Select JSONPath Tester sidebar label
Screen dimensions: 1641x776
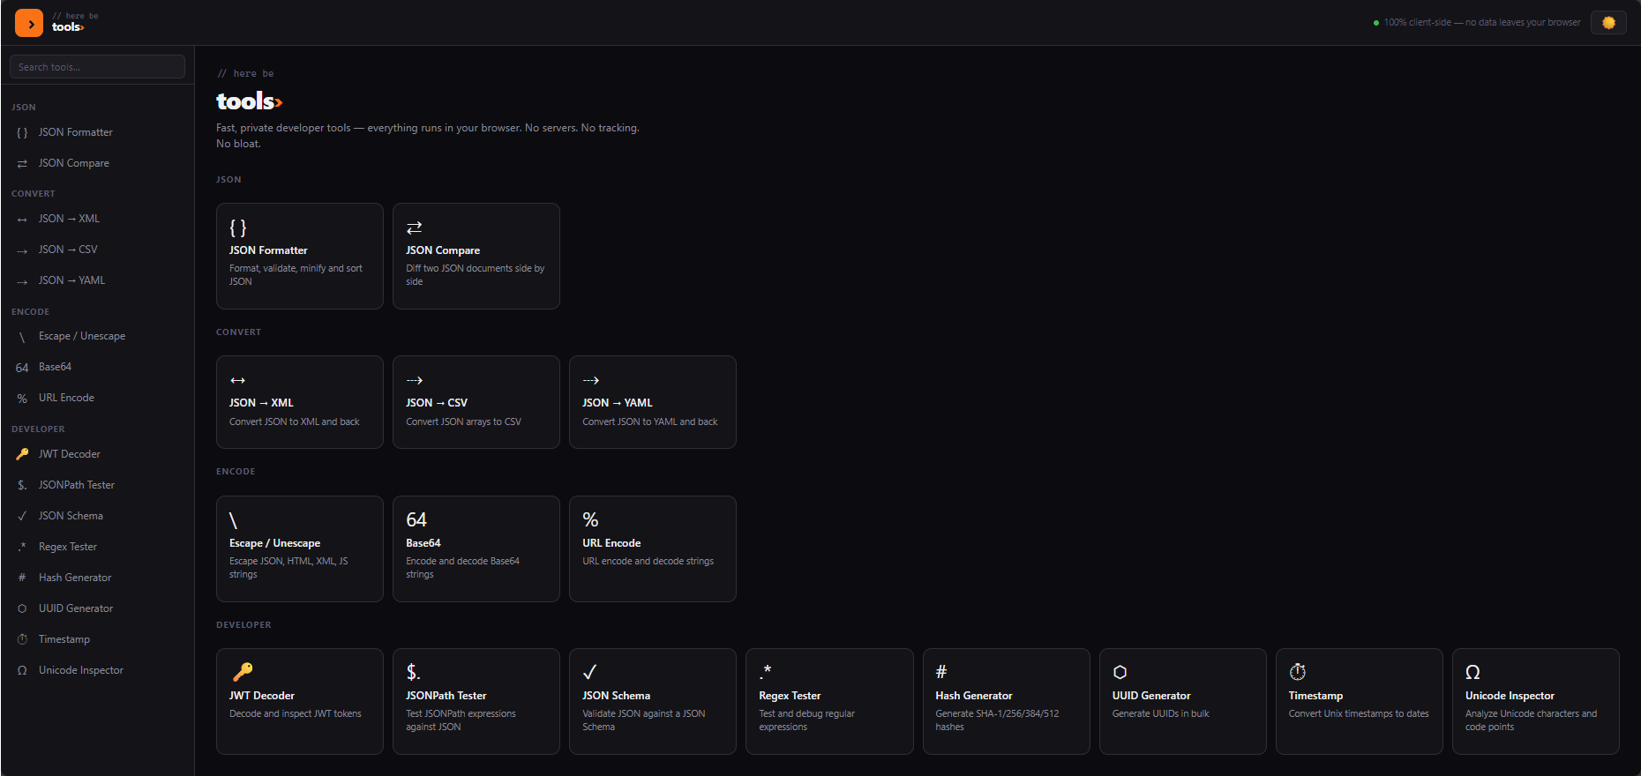tap(77, 485)
